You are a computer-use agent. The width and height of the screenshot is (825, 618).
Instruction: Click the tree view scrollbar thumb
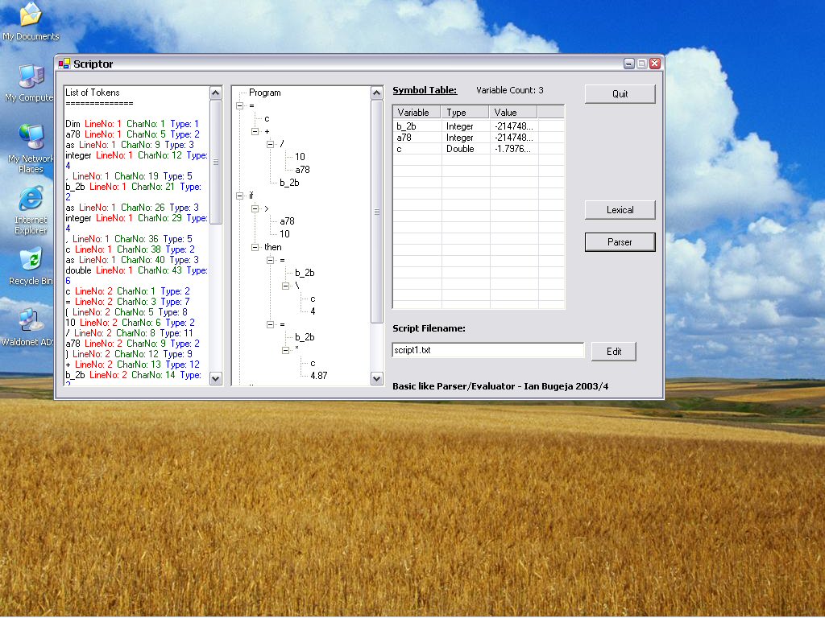click(377, 212)
